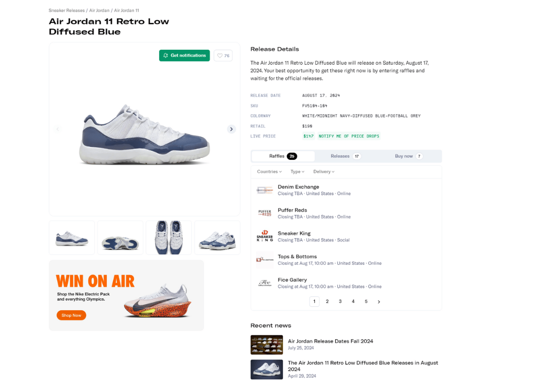Click the Get notifications button
Screen dimensions: 537x381
click(x=184, y=56)
